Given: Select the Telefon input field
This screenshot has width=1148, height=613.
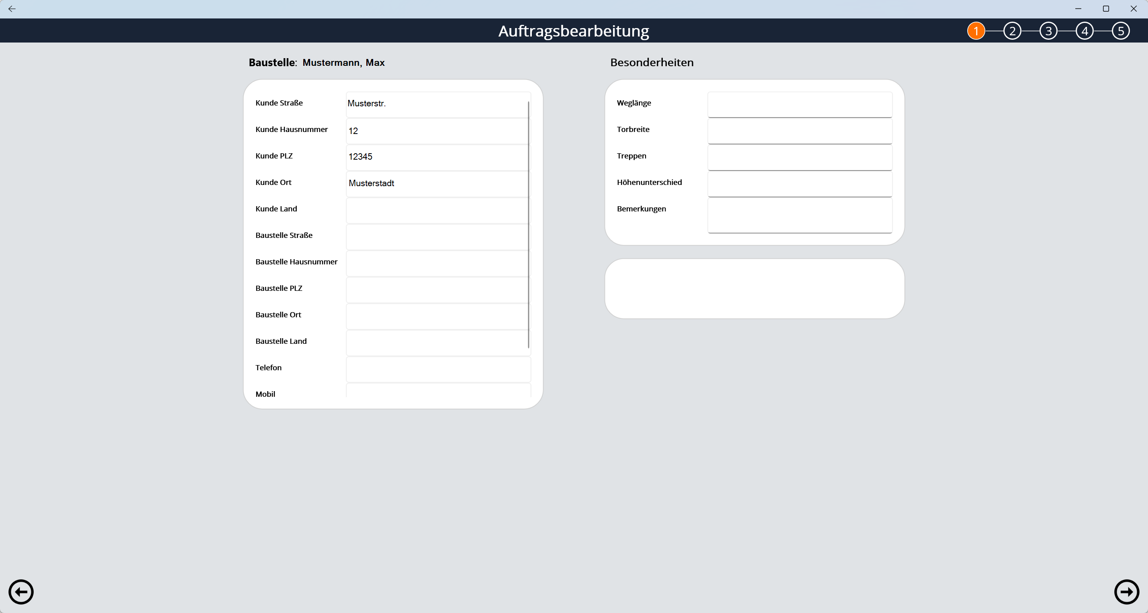Looking at the screenshot, I should (437, 369).
